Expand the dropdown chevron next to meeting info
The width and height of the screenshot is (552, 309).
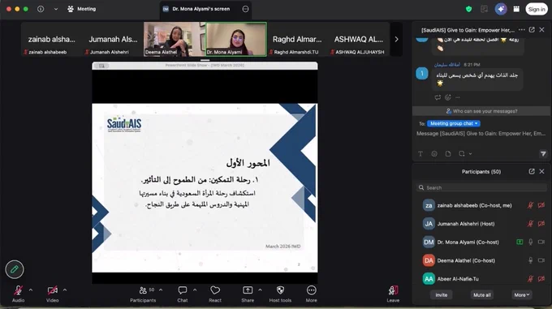[x=56, y=9]
